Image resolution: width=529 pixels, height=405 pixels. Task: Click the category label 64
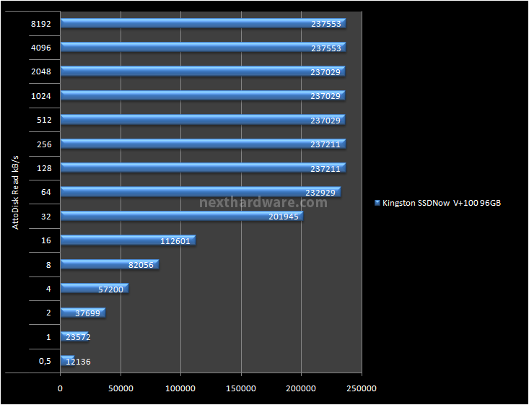46,192
